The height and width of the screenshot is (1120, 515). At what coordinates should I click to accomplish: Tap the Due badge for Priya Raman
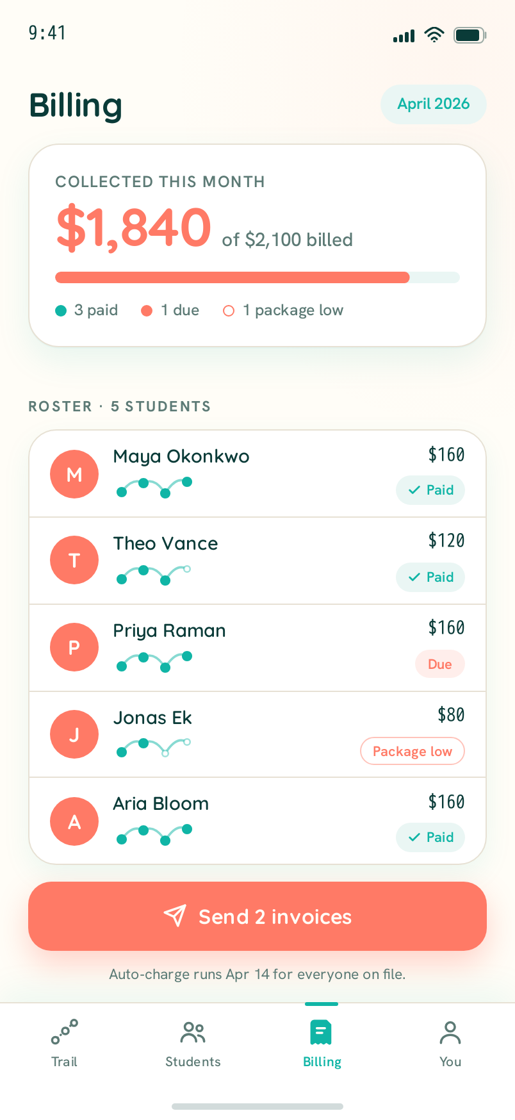[440, 664]
